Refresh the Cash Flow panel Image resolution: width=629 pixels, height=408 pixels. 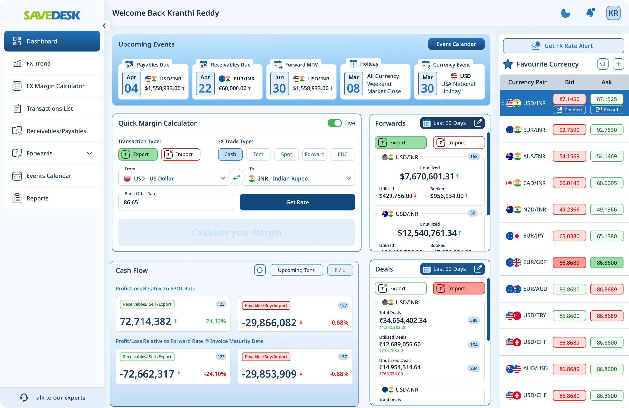[260, 270]
